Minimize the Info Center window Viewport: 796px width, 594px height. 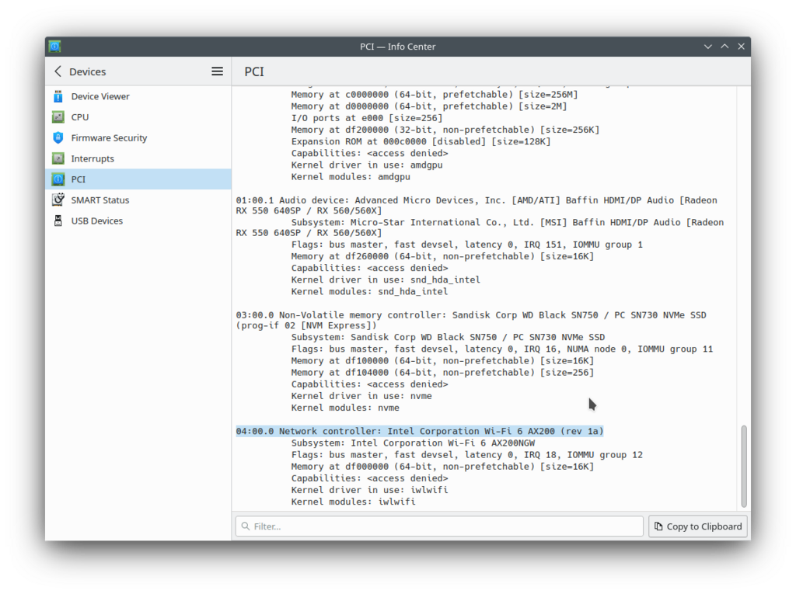707,47
